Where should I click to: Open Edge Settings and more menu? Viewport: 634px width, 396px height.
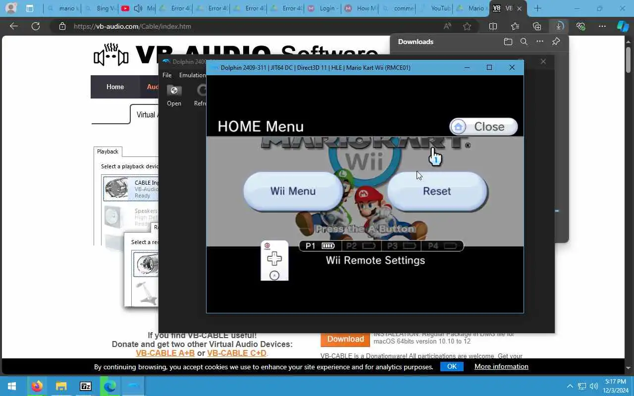[602, 26]
